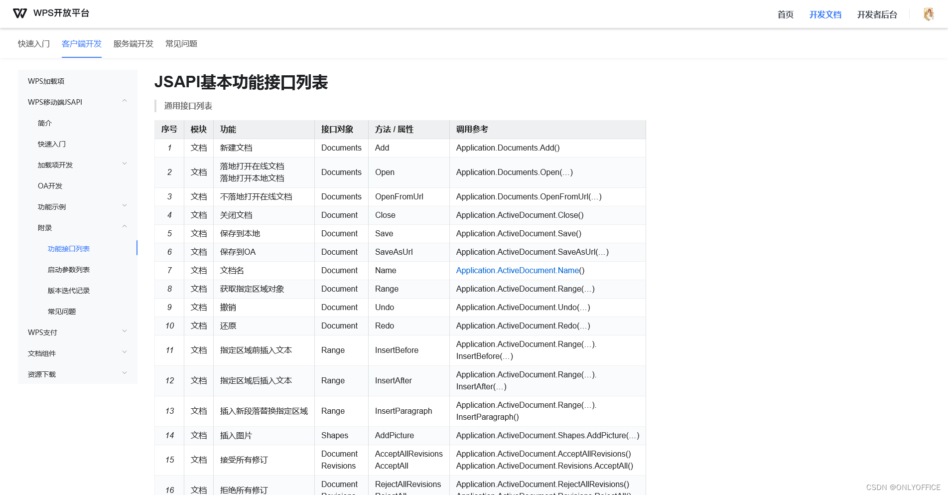Collapse the 附录 section chevron

pos(125,227)
